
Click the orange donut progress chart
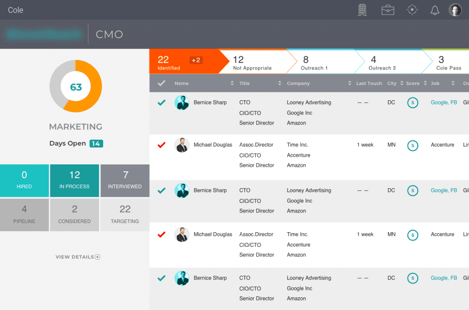76,86
